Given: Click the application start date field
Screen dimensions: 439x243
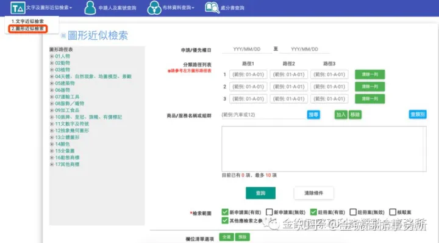Looking at the screenshot, I should [247, 49].
